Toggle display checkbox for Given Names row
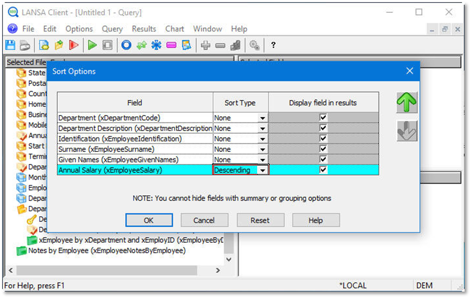471x298 pixels. click(x=323, y=159)
